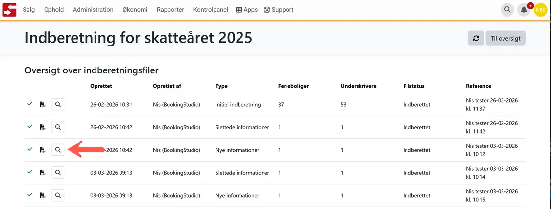The width and height of the screenshot is (551, 209).
Task: Click checkmark of 03-03-2026 Slettede informationer row
Action: pyautogui.click(x=30, y=172)
